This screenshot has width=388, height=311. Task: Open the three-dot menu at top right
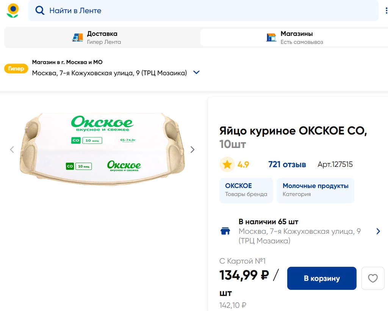coord(386,11)
